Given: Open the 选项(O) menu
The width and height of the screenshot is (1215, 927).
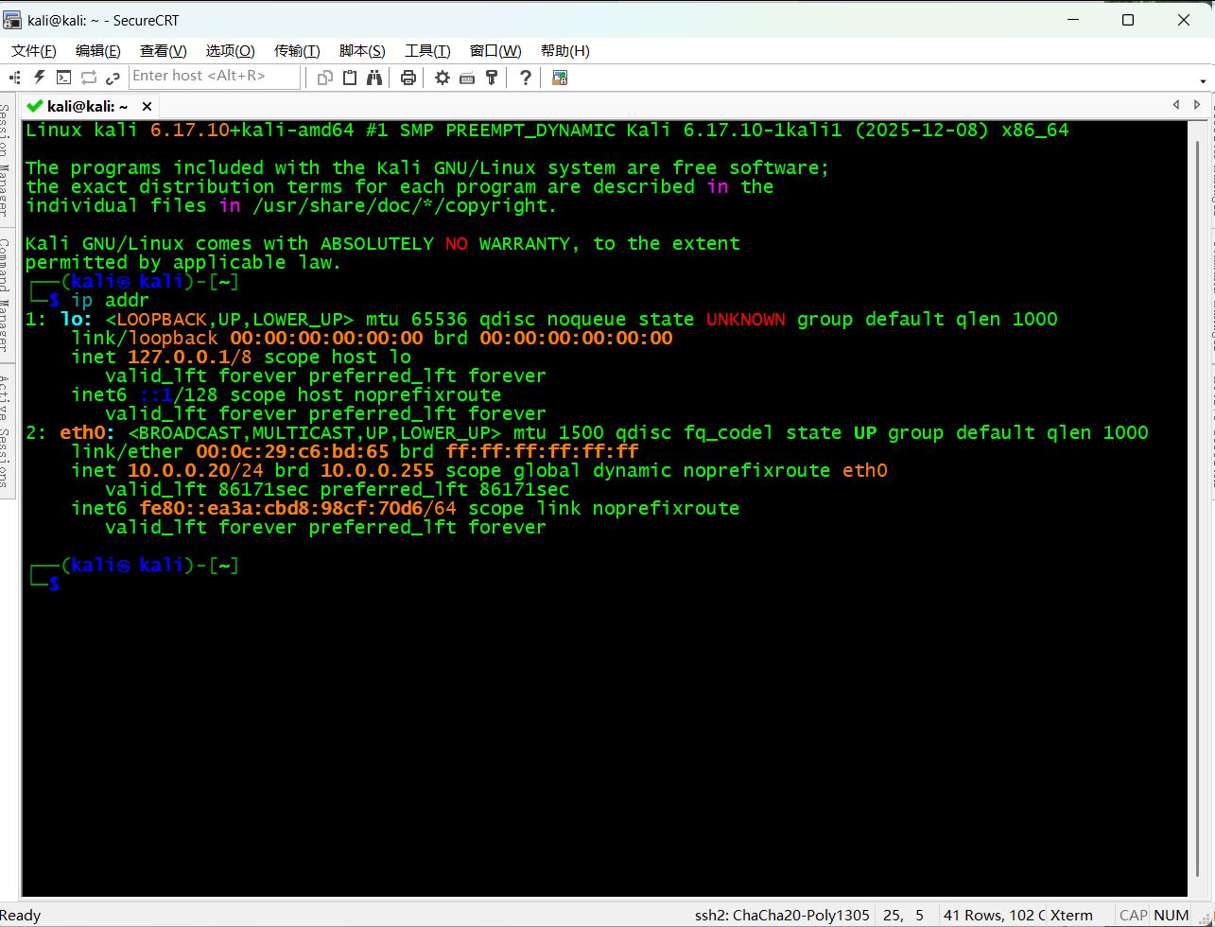Looking at the screenshot, I should [229, 50].
